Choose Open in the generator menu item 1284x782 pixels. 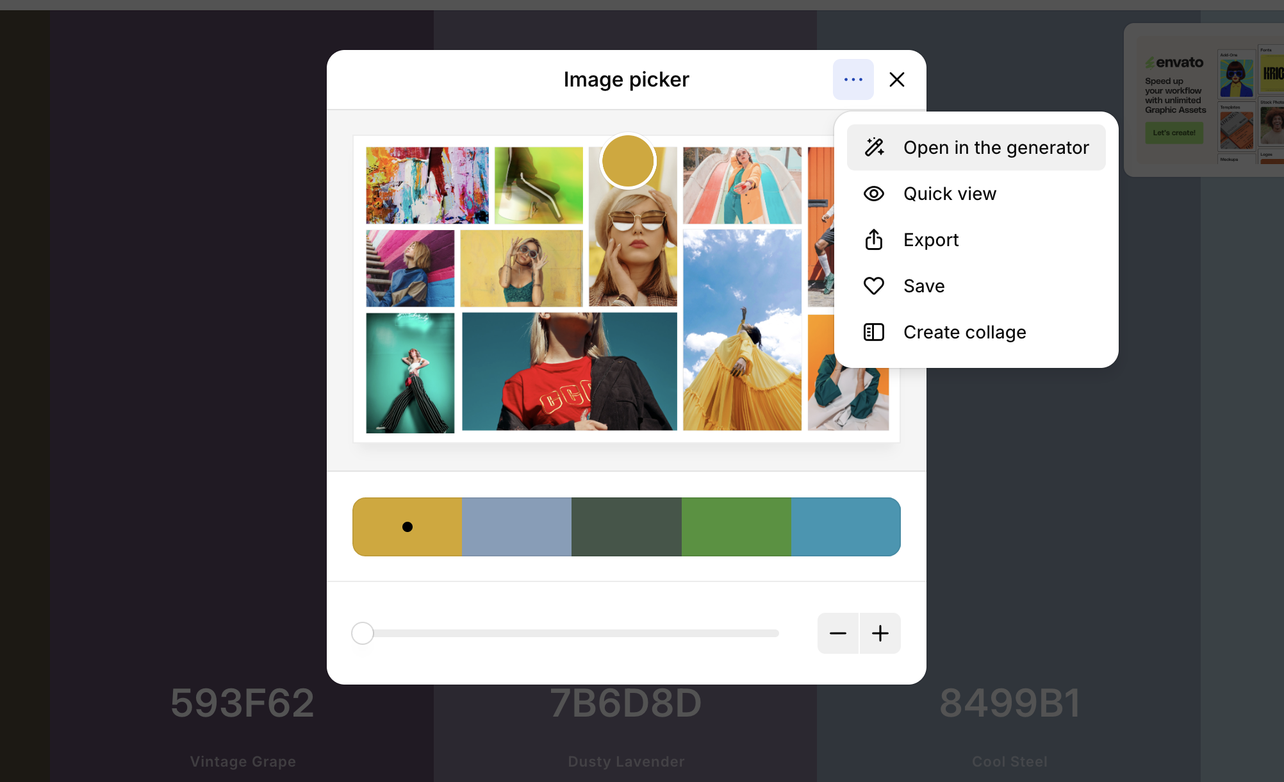(996, 147)
